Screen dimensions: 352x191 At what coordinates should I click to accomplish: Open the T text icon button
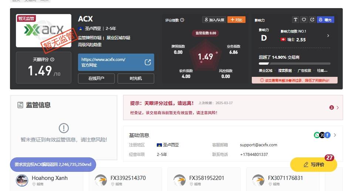(295, 20)
